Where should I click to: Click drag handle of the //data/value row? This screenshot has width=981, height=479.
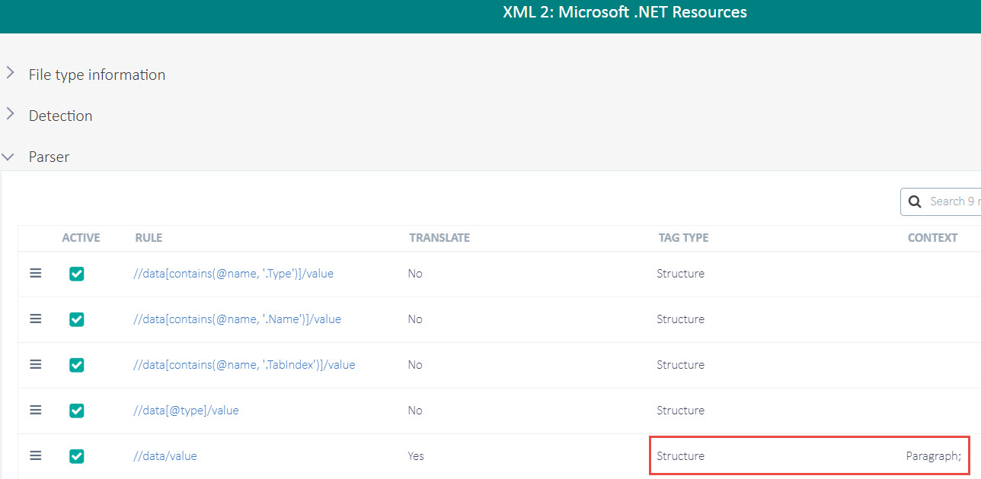pos(36,456)
